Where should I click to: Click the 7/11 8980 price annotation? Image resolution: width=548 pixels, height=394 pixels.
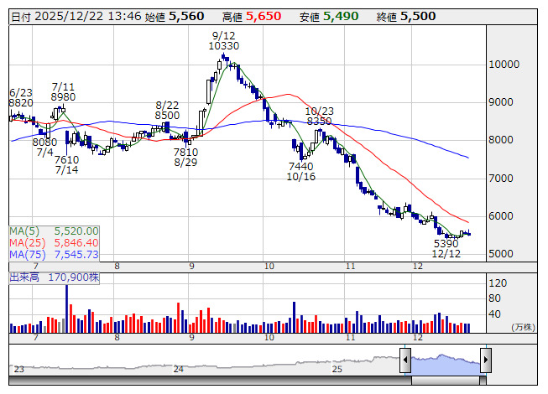pyautogui.click(x=64, y=91)
